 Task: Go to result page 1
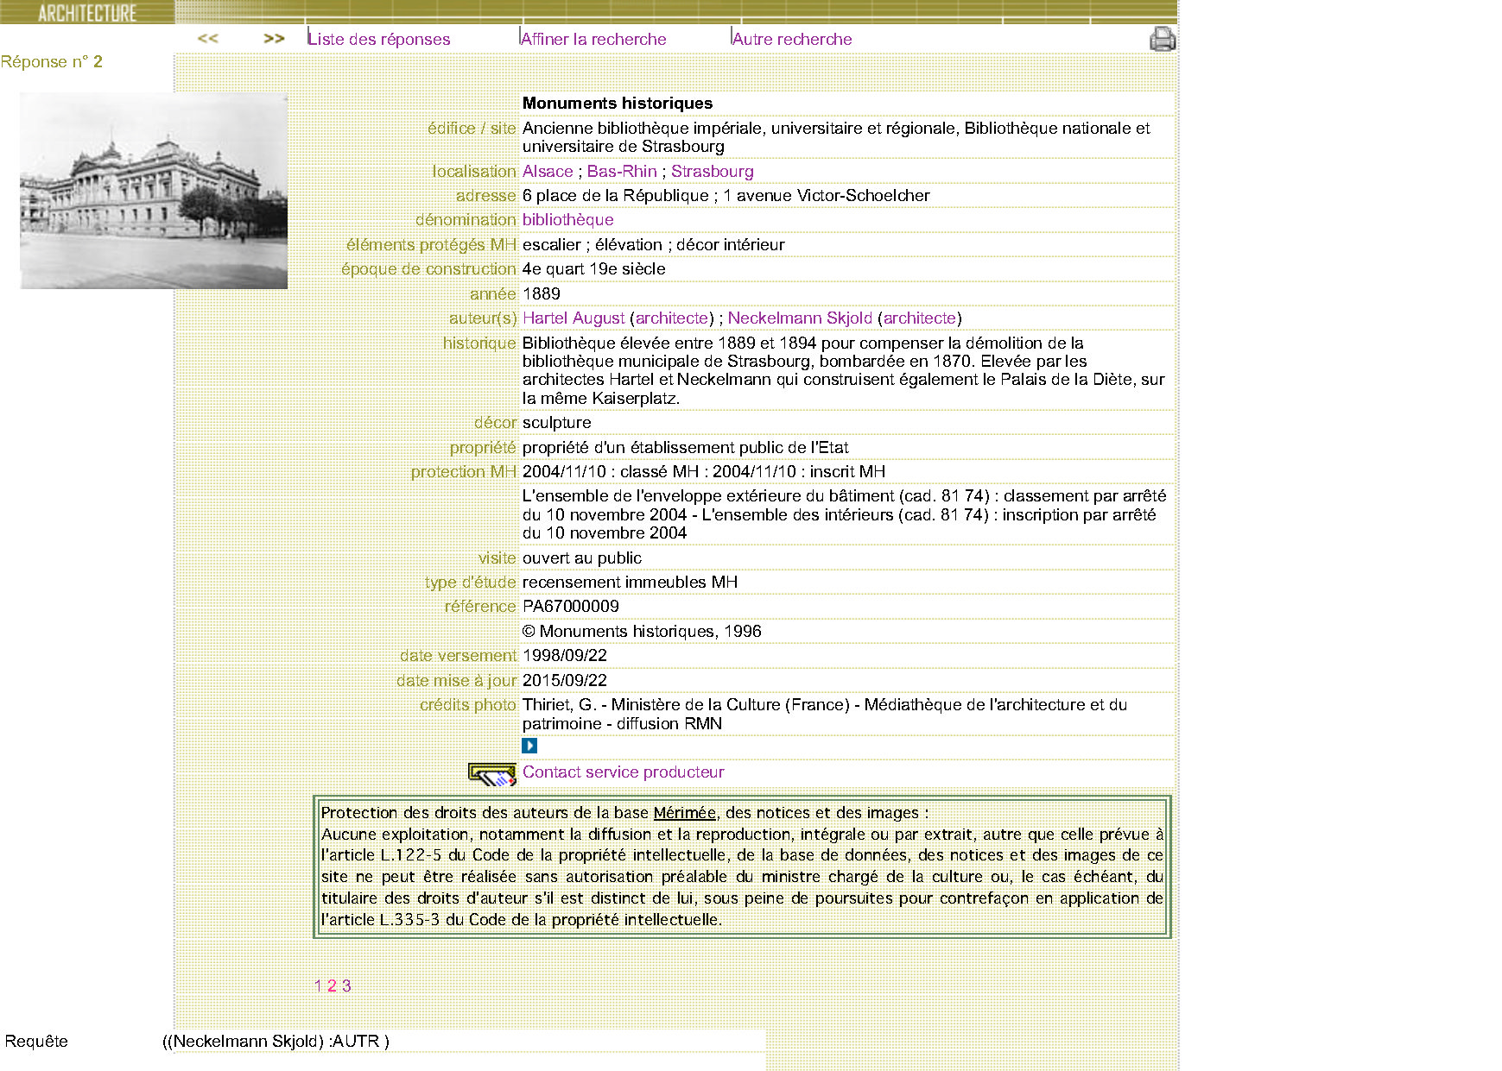[x=318, y=986]
